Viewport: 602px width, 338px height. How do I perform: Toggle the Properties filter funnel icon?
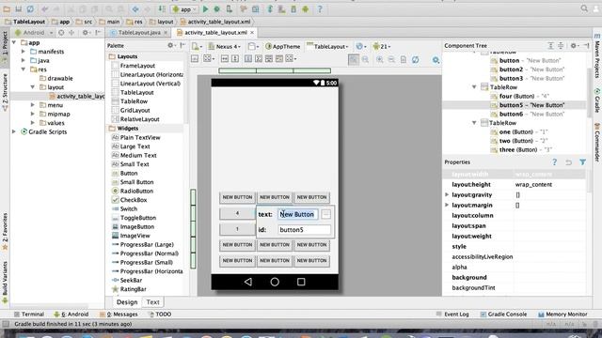pos(583,162)
